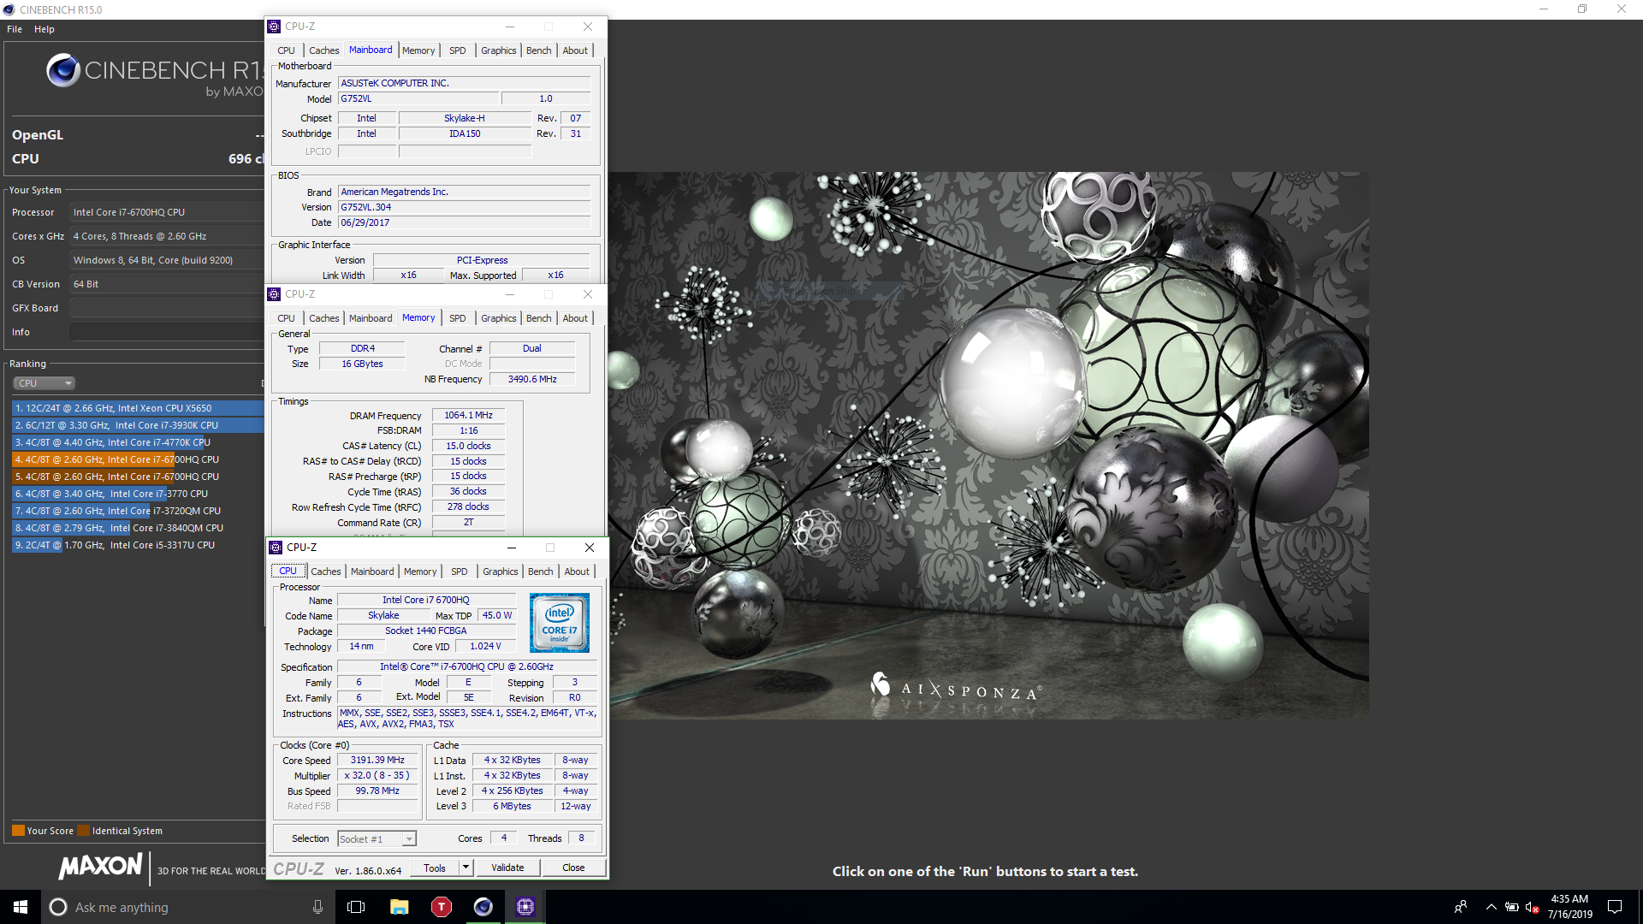The width and height of the screenshot is (1643, 924).
Task: Select the Core i7-4770K ranking row
Action: click(138, 442)
